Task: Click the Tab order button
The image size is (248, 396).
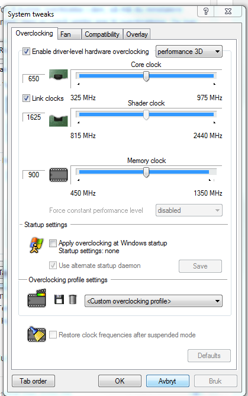Action: click(x=33, y=381)
